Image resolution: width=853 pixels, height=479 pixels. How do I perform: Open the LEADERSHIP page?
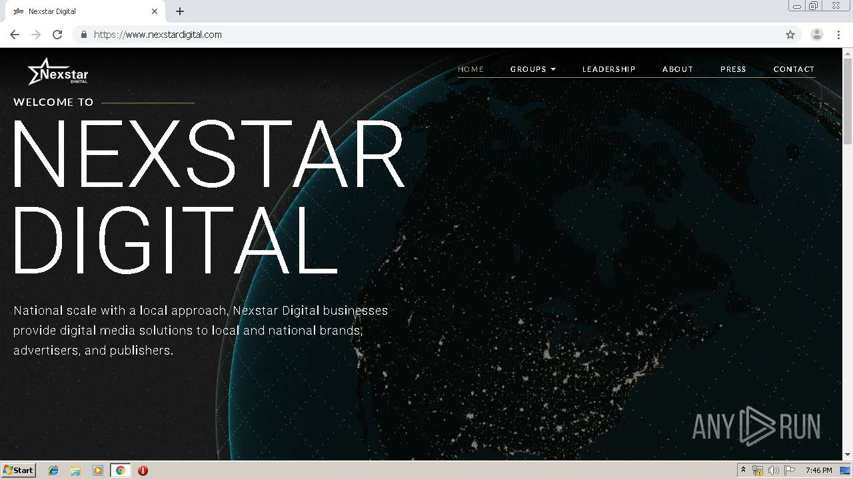coord(609,69)
